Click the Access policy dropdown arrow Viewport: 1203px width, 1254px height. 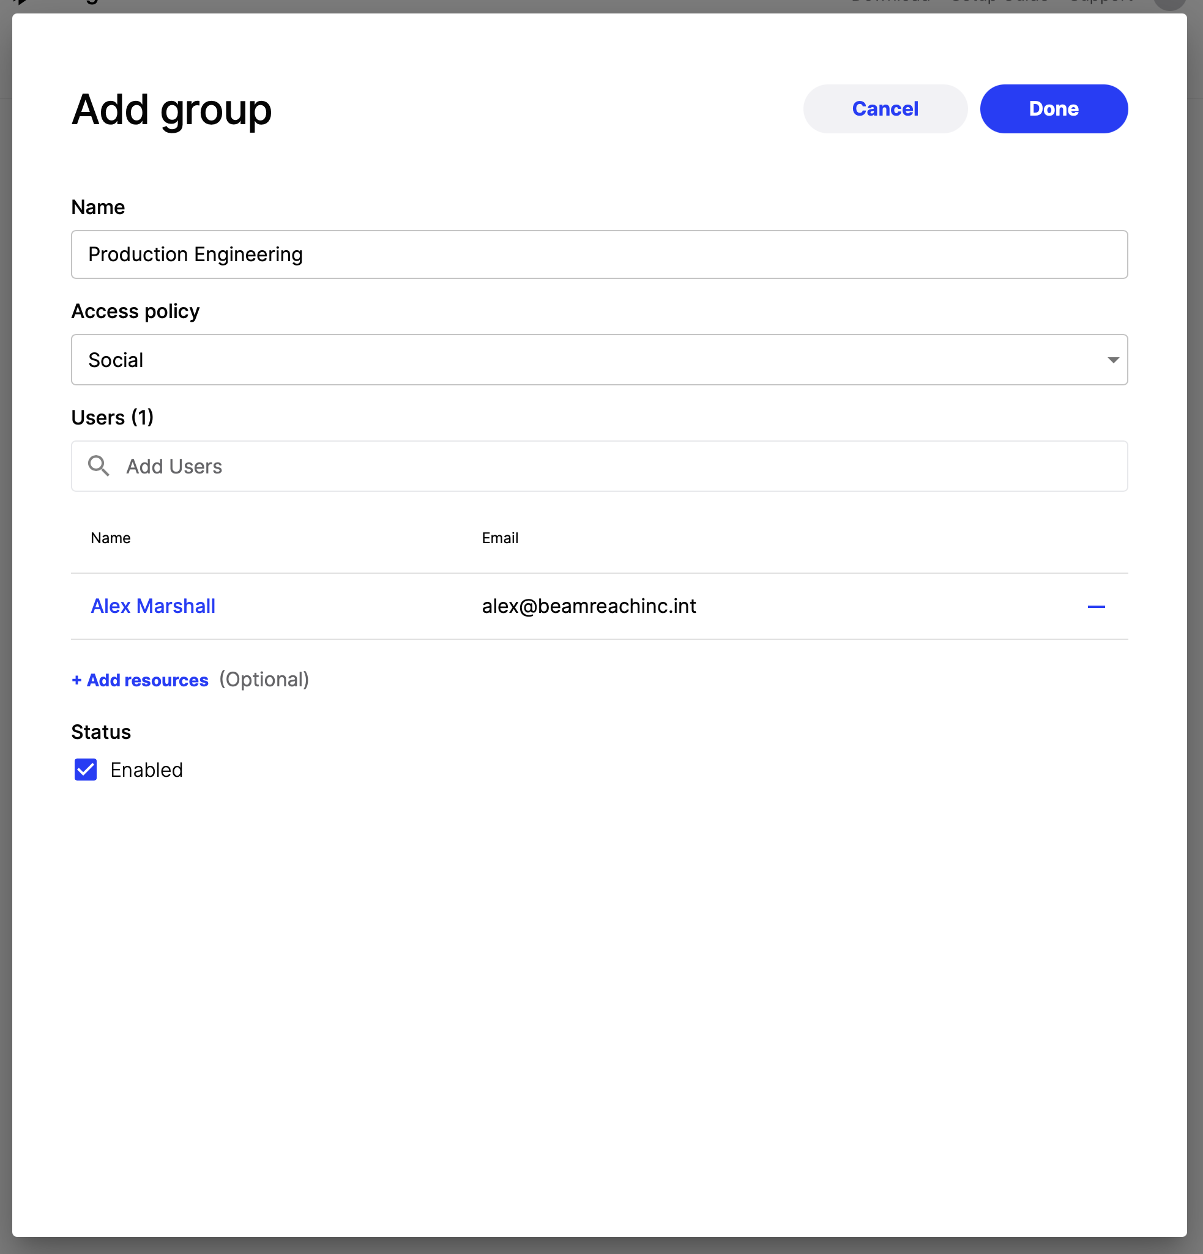coord(1113,360)
